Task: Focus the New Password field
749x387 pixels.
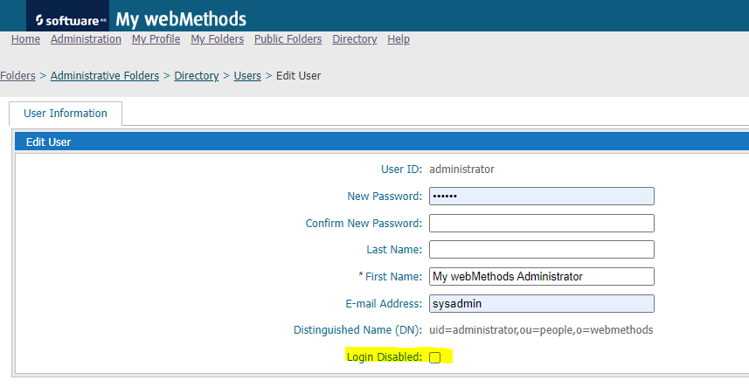Action: click(542, 197)
